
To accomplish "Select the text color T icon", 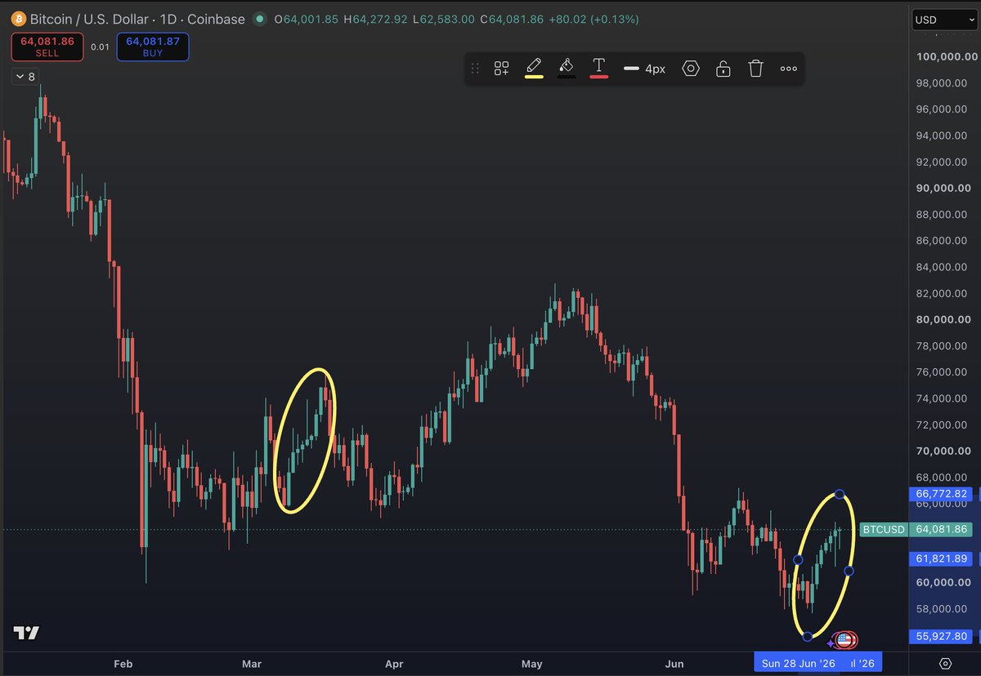I will click(598, 68).
